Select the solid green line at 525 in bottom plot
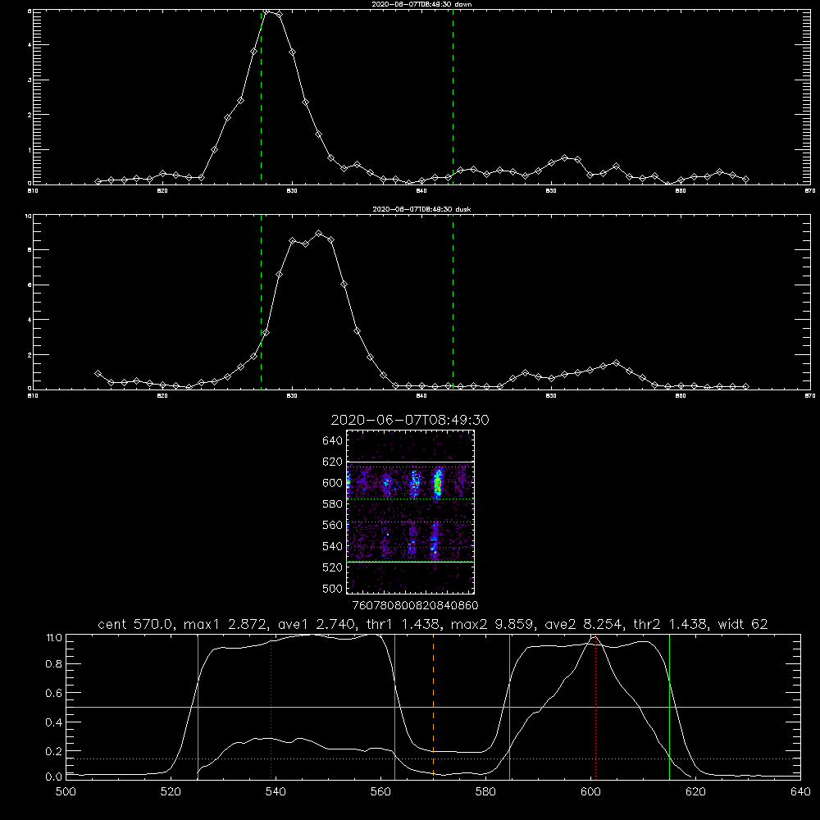This screenshot has height=820, width=820. point(198,706)
